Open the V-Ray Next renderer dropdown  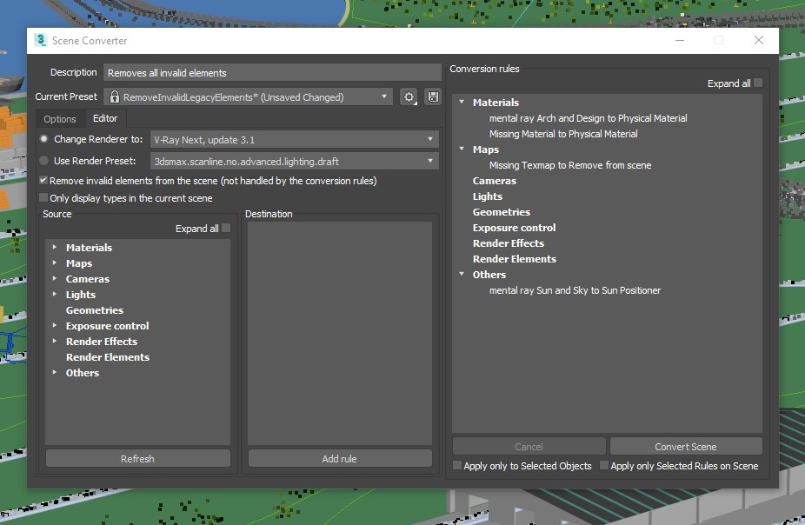294,139
